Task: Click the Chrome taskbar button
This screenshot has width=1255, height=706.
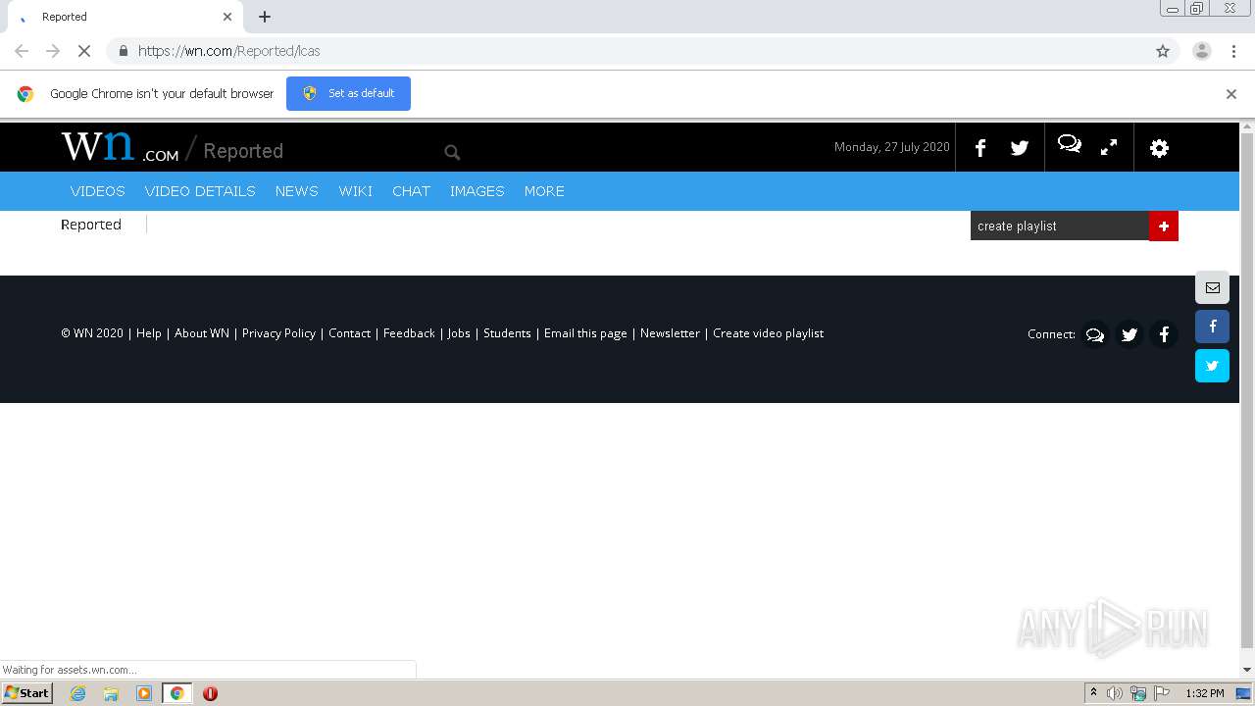Action: tap(176, 693)
